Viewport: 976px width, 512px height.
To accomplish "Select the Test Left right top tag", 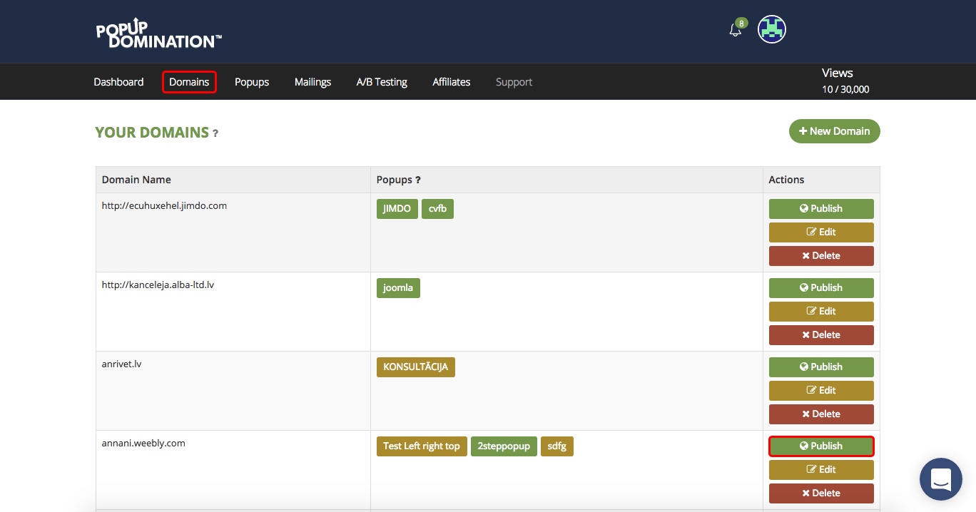I will click(422, 446).
